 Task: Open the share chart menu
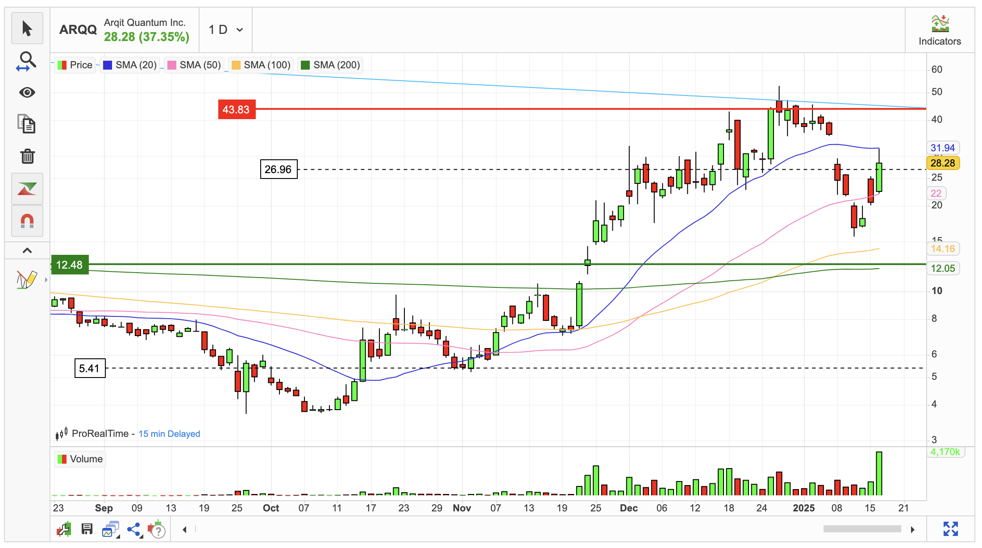pos(134,529)
